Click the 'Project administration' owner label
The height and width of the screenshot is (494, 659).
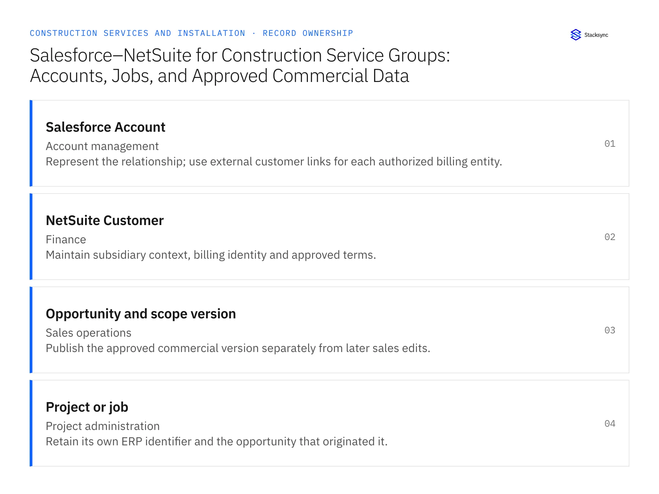[103, 426]
